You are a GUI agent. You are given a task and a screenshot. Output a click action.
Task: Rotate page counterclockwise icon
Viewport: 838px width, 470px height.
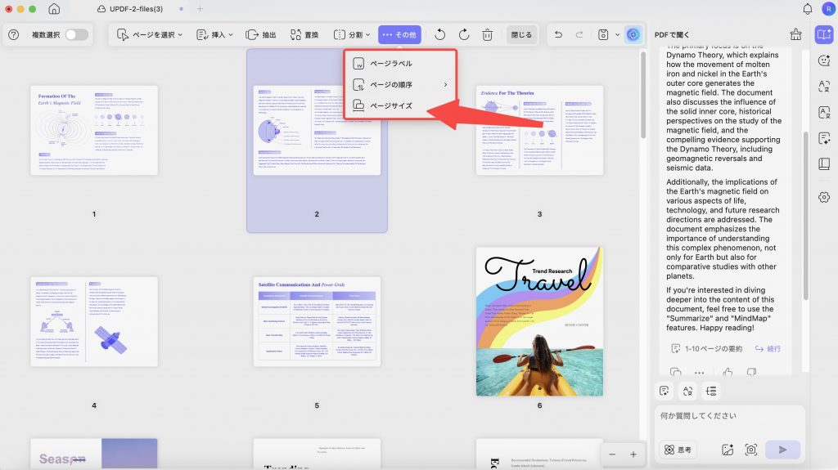point(439,34)
